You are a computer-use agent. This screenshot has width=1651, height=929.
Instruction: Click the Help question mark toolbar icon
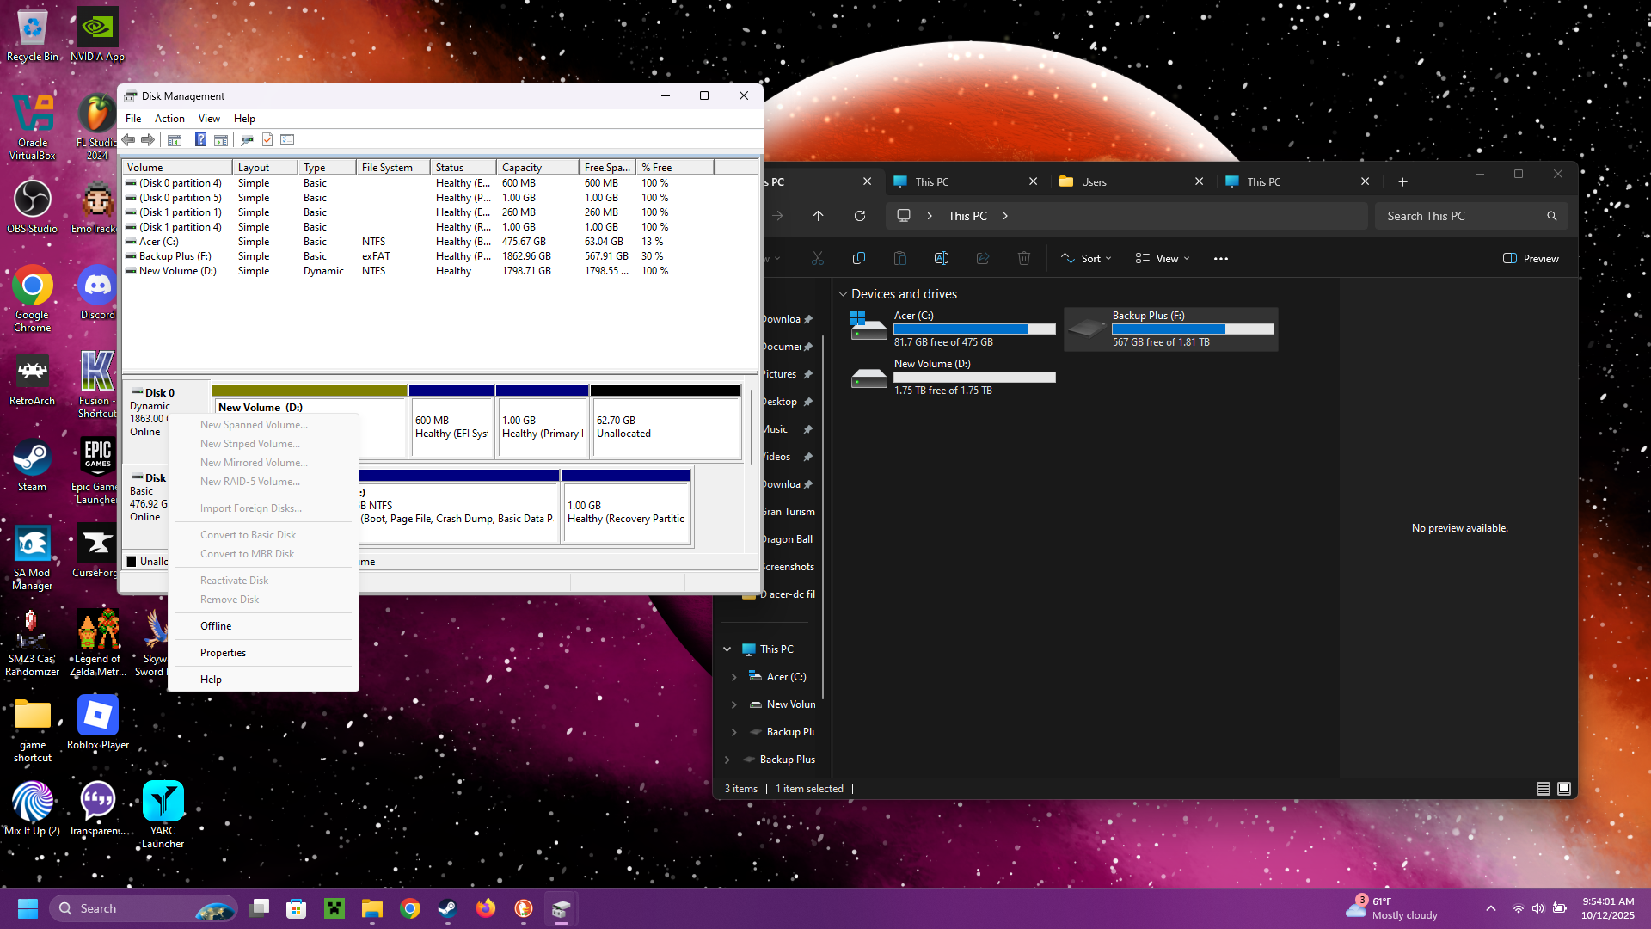[x=200, y=139]
